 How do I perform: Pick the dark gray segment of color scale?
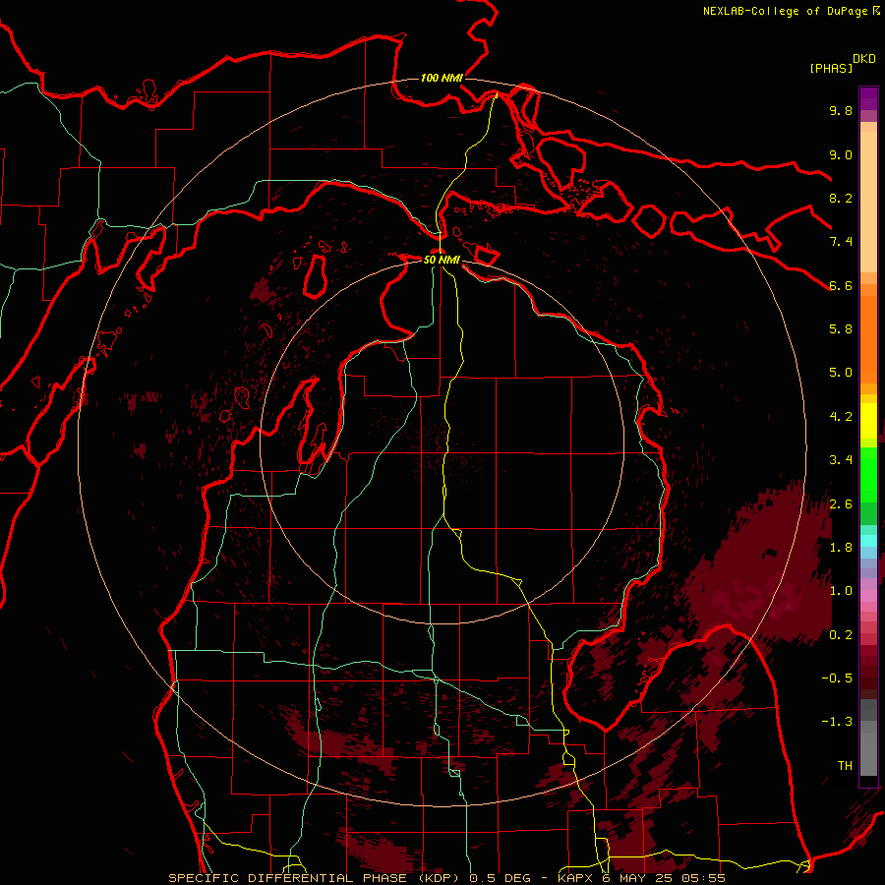click(x=868, y=710)
